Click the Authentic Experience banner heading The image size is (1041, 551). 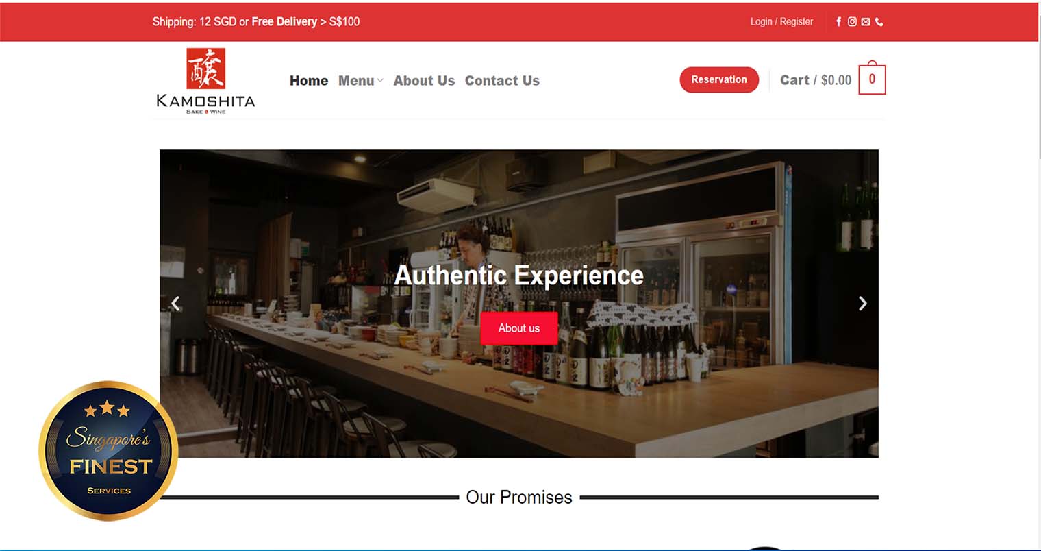[519, 275]
